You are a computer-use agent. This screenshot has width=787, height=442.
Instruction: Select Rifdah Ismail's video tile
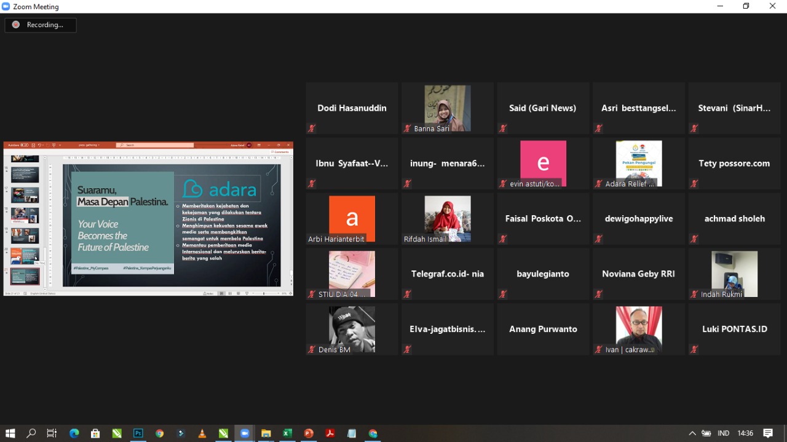point(448,219)
